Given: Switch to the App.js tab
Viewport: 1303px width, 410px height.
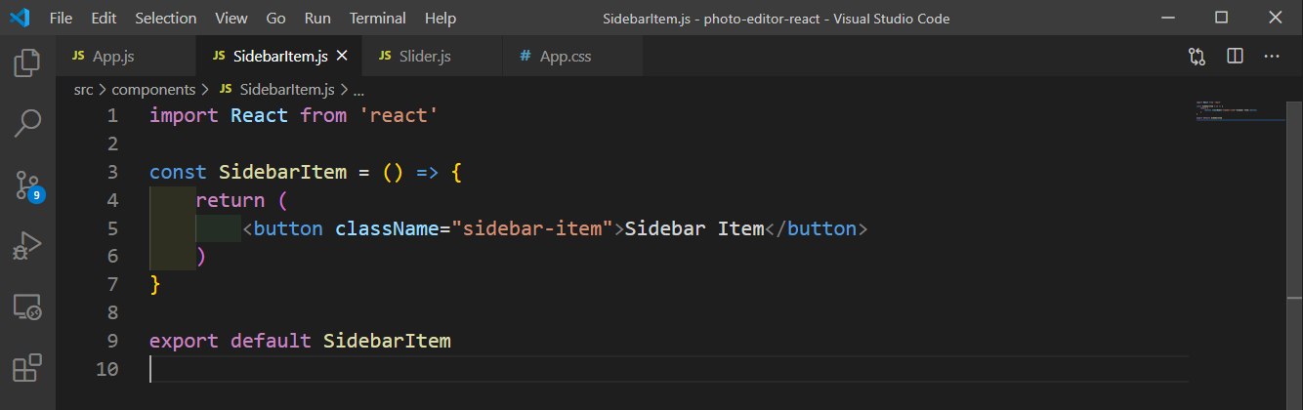Looking at the screenshot, I should [126, 57].
